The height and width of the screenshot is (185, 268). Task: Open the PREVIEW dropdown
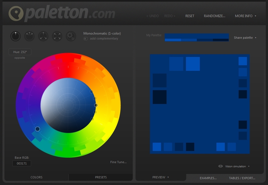(x=160, y=177)
